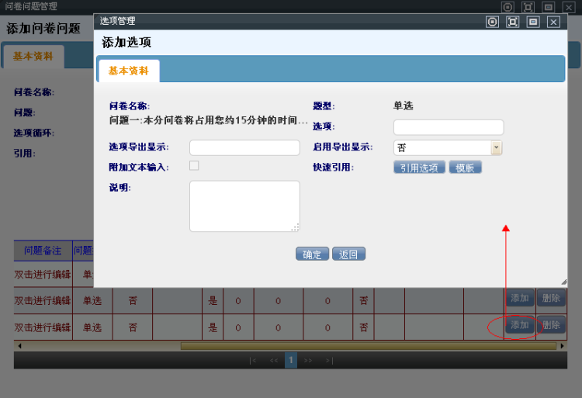Click the fullscreen icon in 选项管理 title bar
The height and width of the screenshot is (398, 582).
[x=512, y=22]
